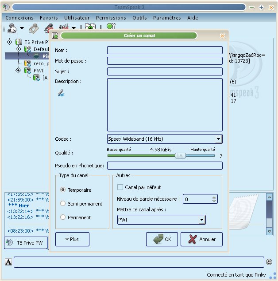Select the Temporaire channel type
278x281 pixels.
click(63, 190)
